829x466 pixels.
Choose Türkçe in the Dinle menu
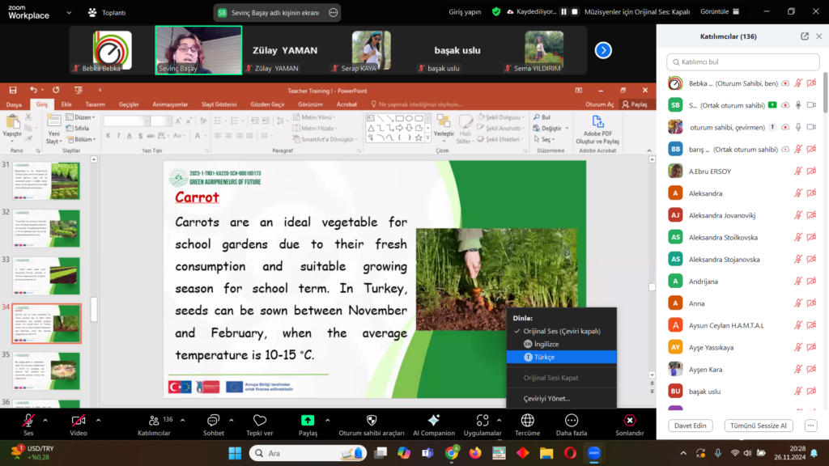544,357
